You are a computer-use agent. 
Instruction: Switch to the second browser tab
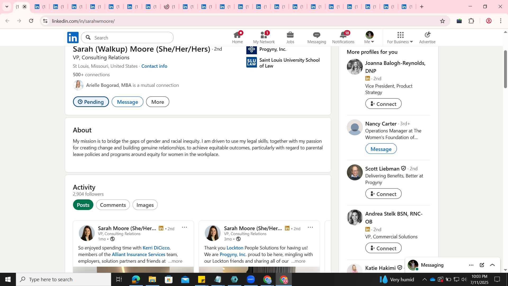tap(40, 7)
